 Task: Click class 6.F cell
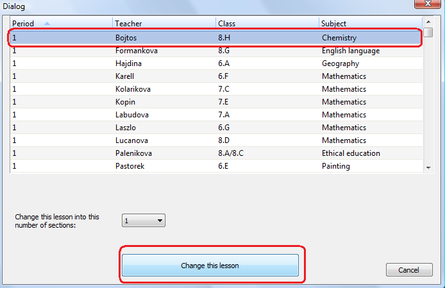pos(223,76)
